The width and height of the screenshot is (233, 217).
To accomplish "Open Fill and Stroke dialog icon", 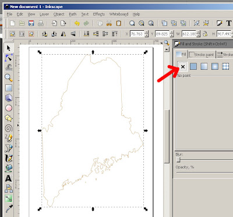I will coord(220,23).
